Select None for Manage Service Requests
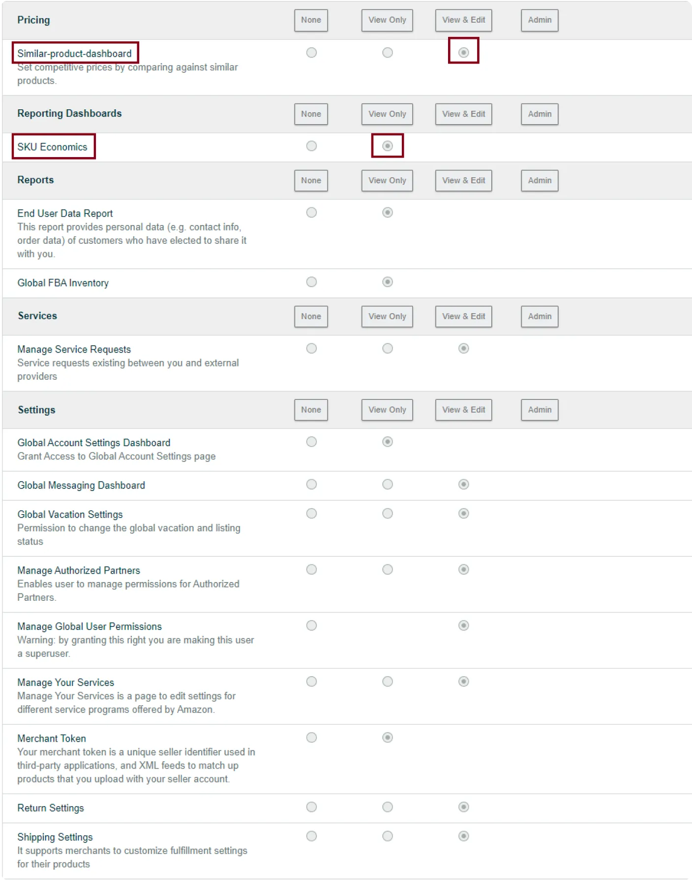The width and height of the screenshot is (692, 880). click(x=311, y=348)
